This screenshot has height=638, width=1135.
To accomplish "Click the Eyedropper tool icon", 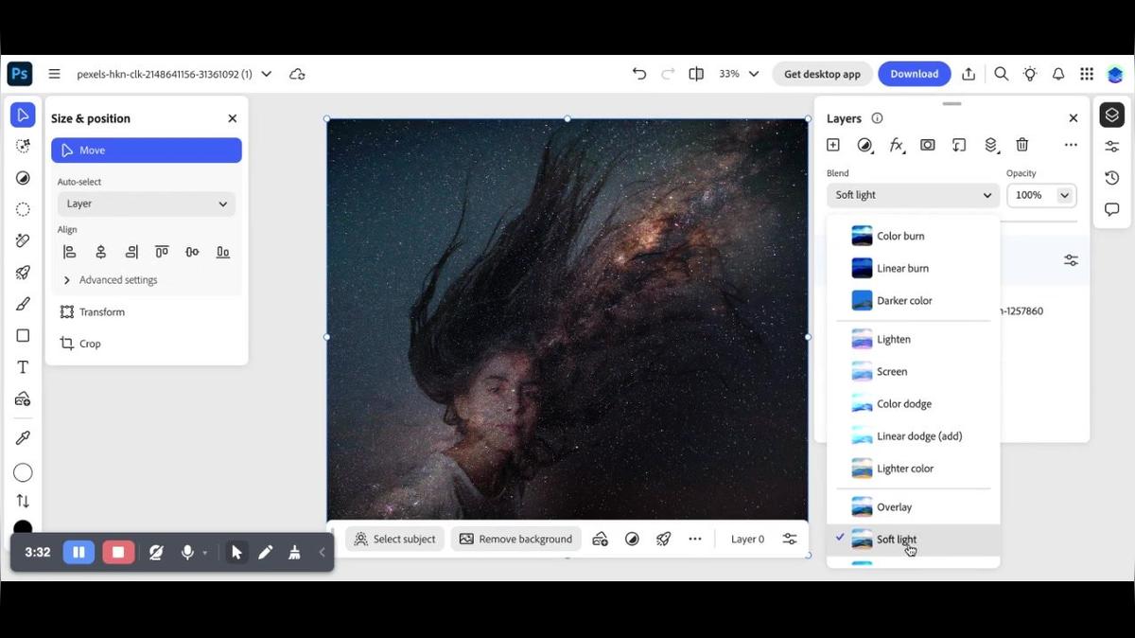I will click(23, 437).
